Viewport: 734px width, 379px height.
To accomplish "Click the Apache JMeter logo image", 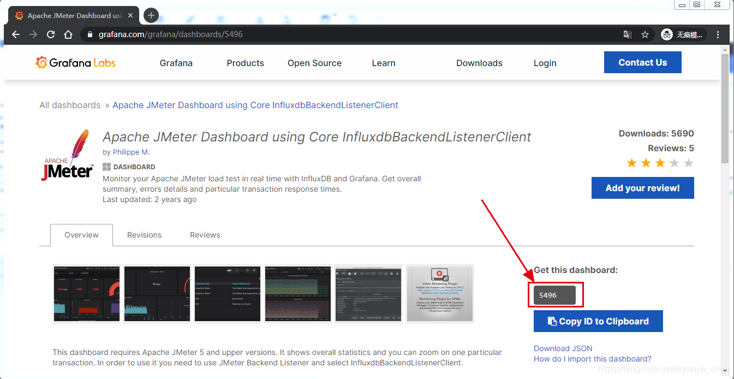I will 68,156.
